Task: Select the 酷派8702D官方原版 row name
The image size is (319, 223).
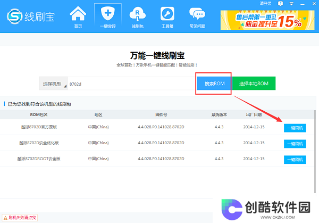Action: 39,127
